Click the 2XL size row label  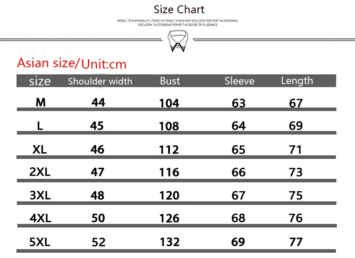click(40, 172)
